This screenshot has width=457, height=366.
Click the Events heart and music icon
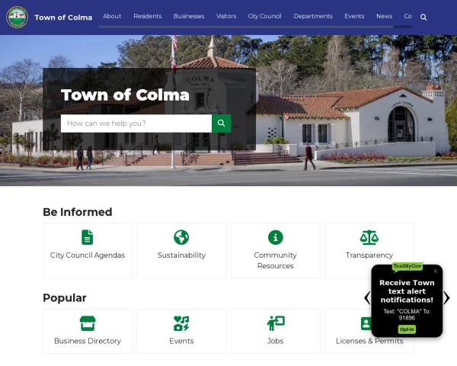181,323
